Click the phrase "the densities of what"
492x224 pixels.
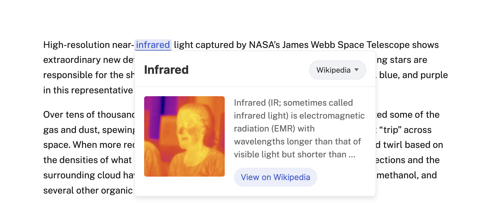(87, 160)
